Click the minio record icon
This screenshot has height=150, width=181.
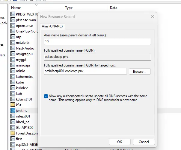[13, 71]
